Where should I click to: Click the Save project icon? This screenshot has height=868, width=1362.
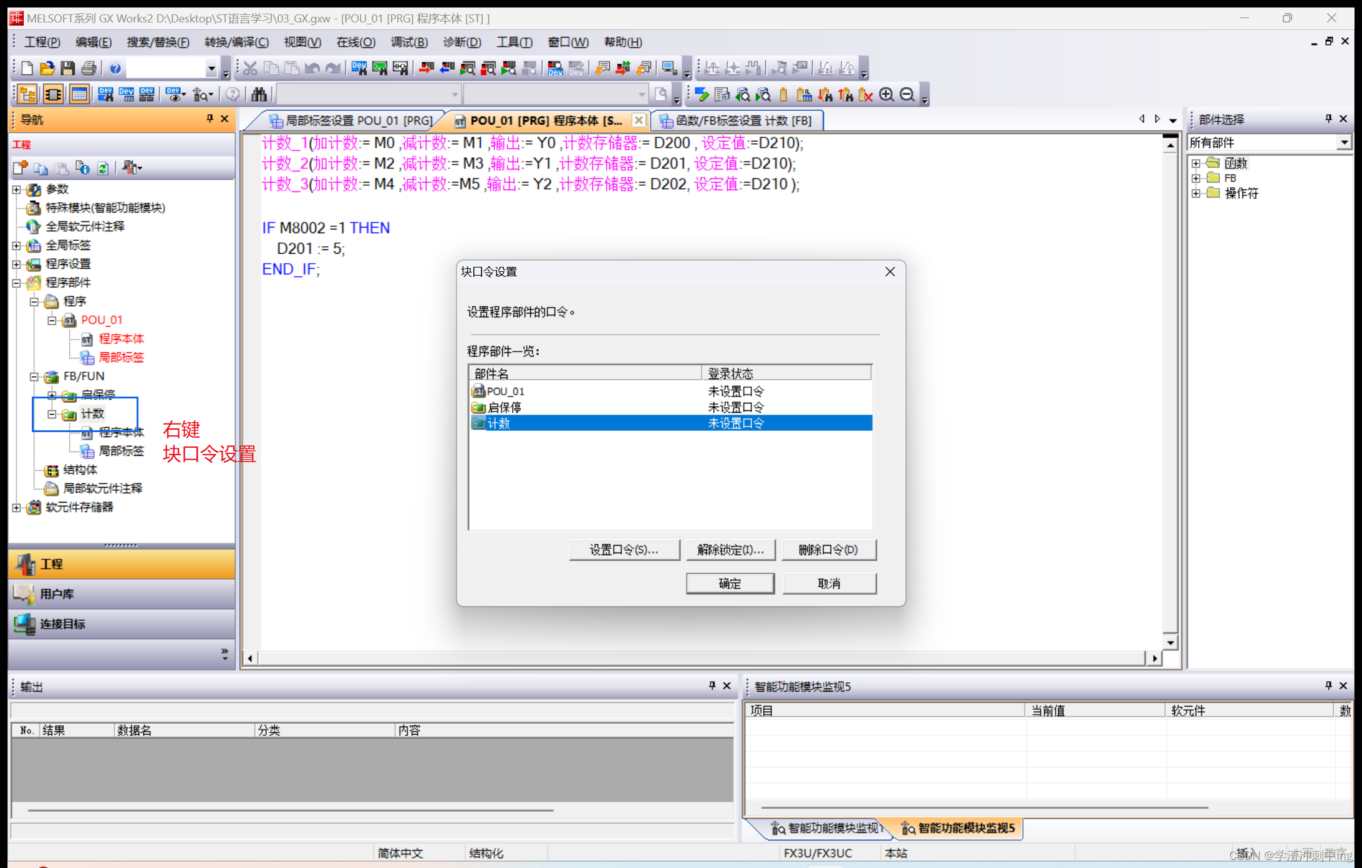tap(67, 68)
